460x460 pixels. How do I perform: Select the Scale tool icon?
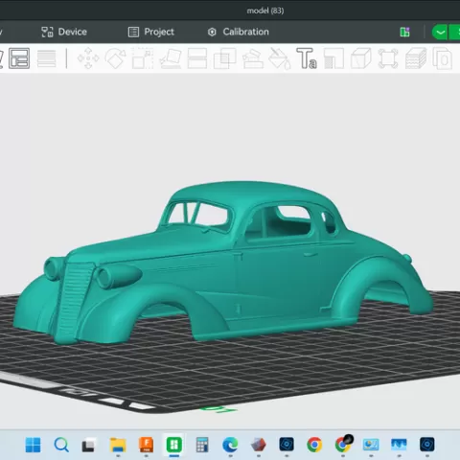(x=143, y=58)
